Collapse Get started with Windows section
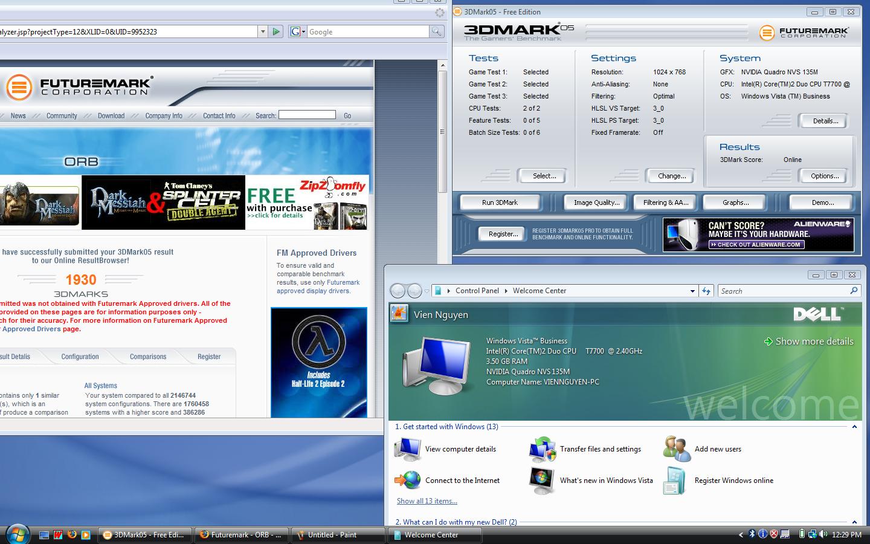 pos(854,427)
